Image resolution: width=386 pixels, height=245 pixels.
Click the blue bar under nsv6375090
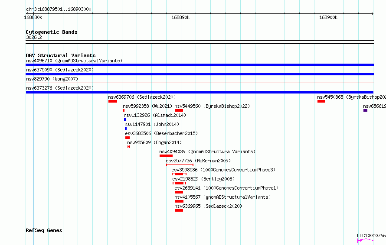click(x=200, y=74)
